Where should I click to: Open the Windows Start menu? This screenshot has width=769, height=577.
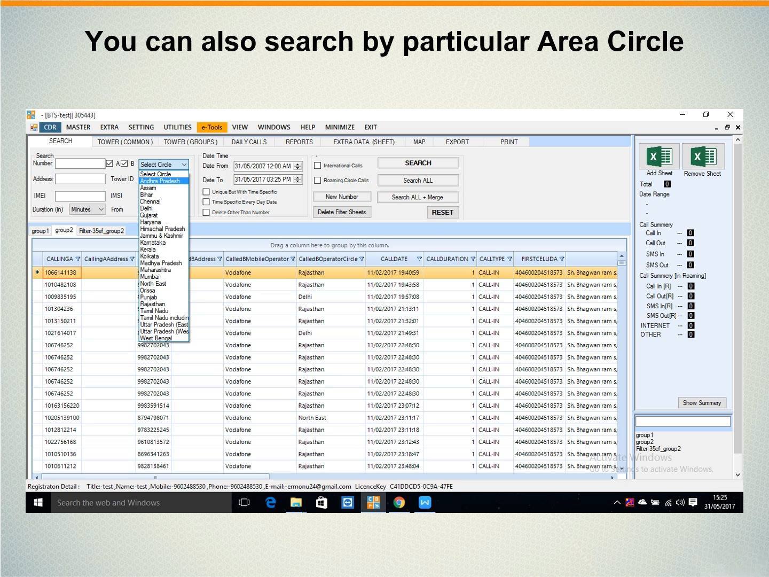[38, 502]
